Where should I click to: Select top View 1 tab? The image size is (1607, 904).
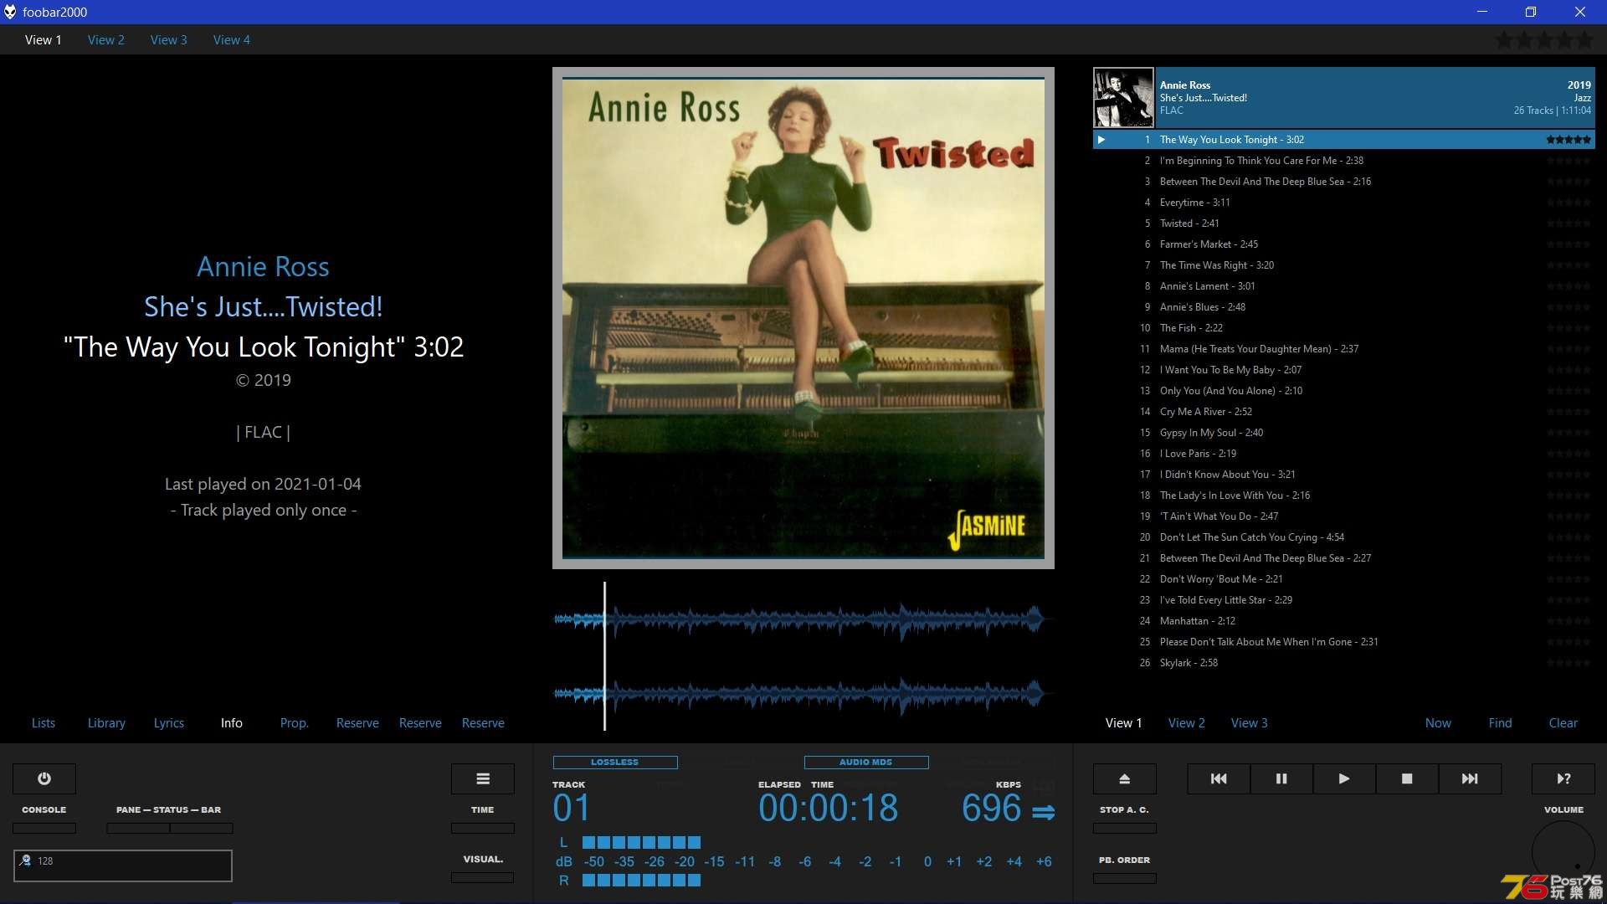pyautogui.click(x=44, y=39)
